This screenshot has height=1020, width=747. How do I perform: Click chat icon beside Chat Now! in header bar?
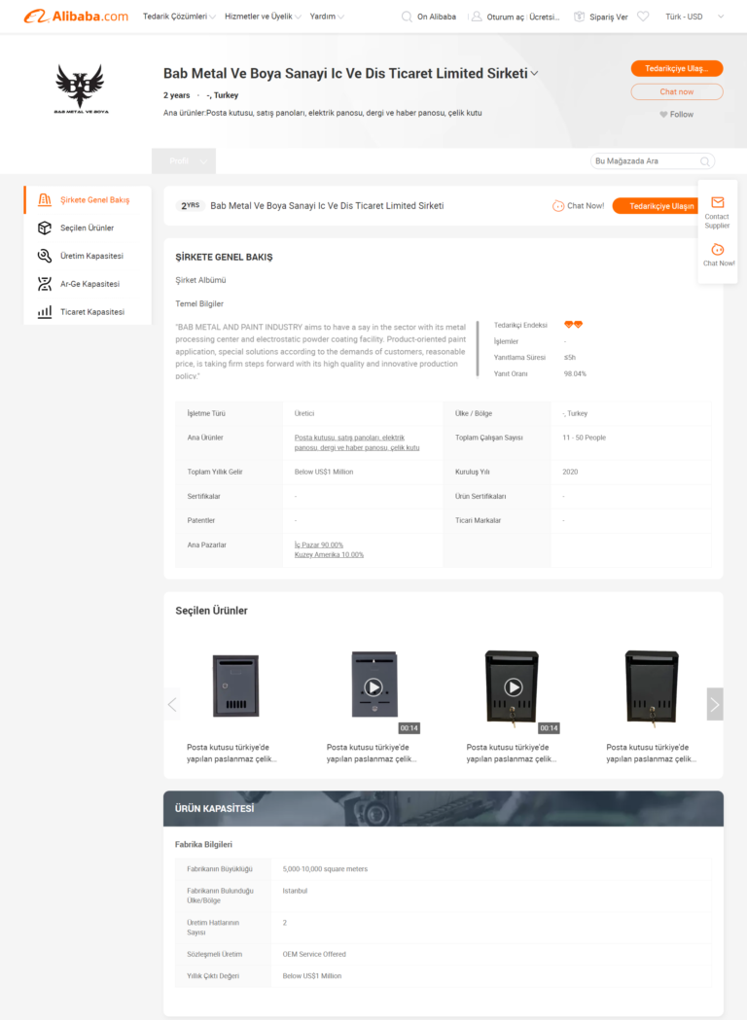(558, 205)
